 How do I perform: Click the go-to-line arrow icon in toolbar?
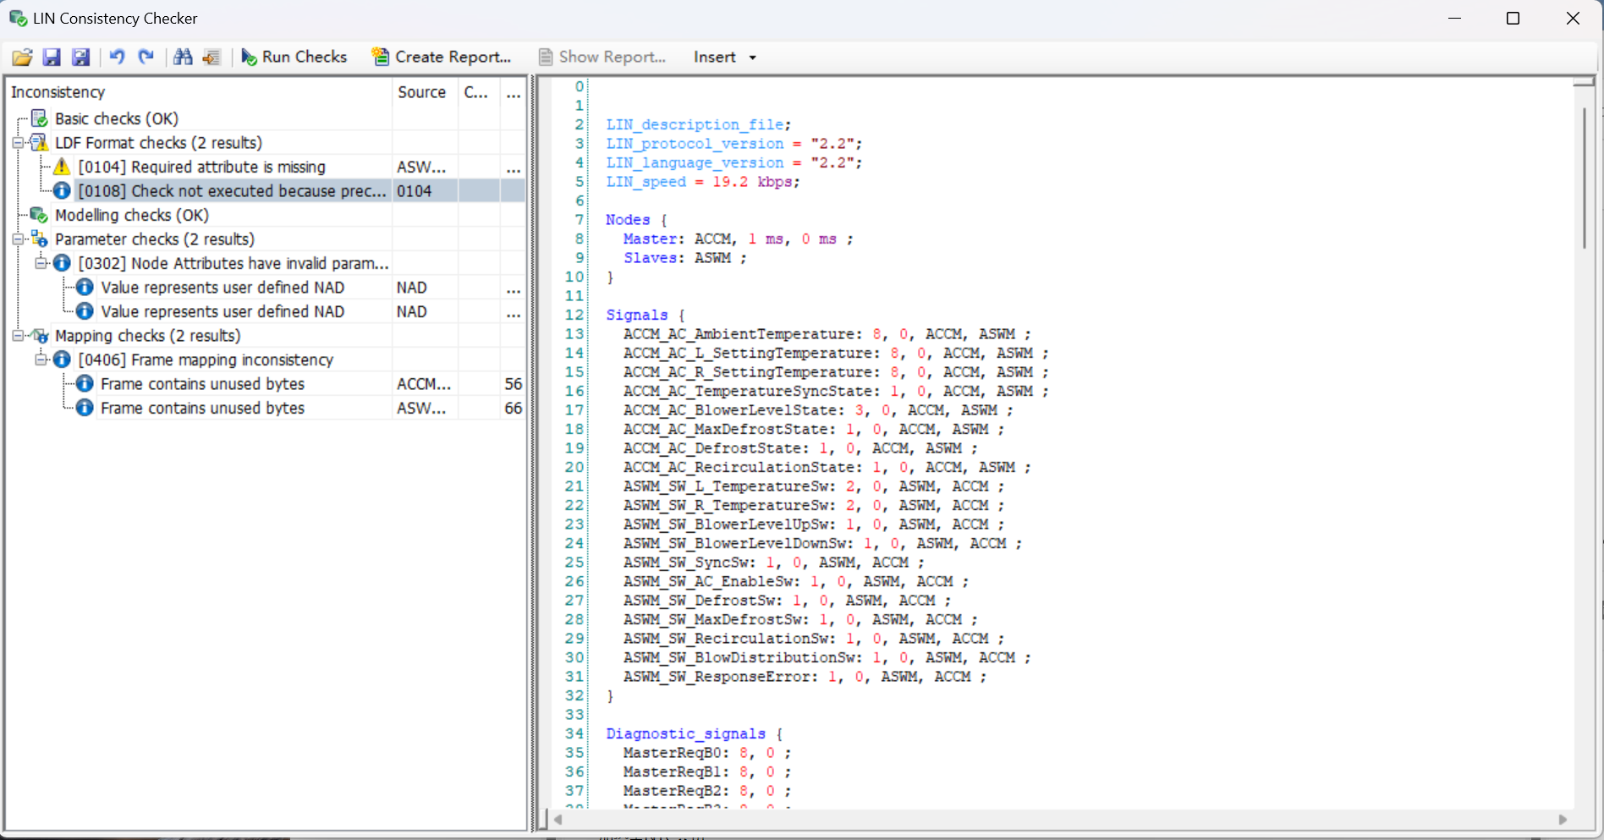[x=211, y=58]
